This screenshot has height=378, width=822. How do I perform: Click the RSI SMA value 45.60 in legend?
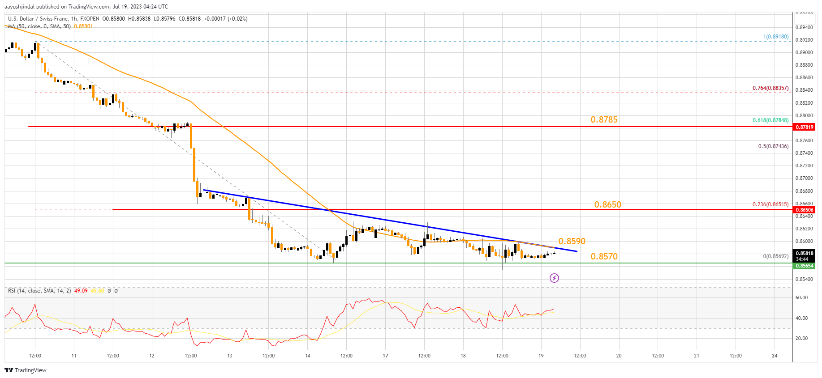tap(97, 291)
